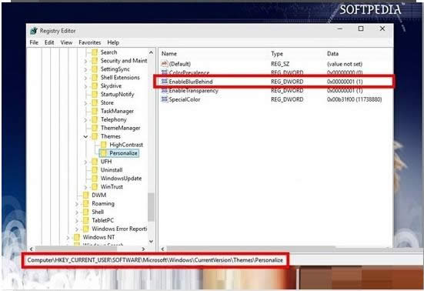Select the Shell Extensions folder icon
The width and height of the screenshot is (424, 291).
point(95,77)
